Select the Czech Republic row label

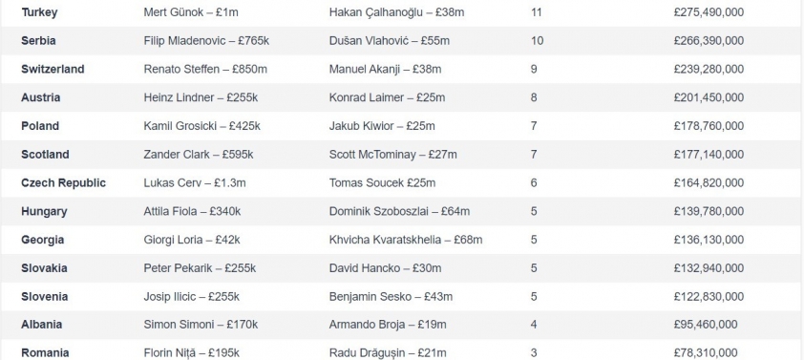point(64,183)
